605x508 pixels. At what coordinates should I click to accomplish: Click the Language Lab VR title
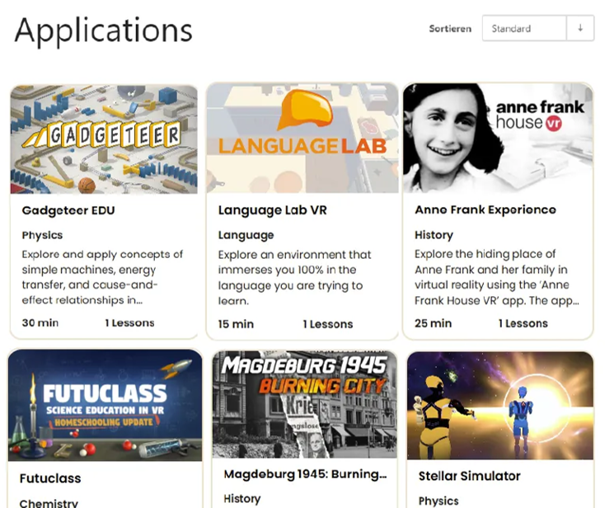[272, 210]
